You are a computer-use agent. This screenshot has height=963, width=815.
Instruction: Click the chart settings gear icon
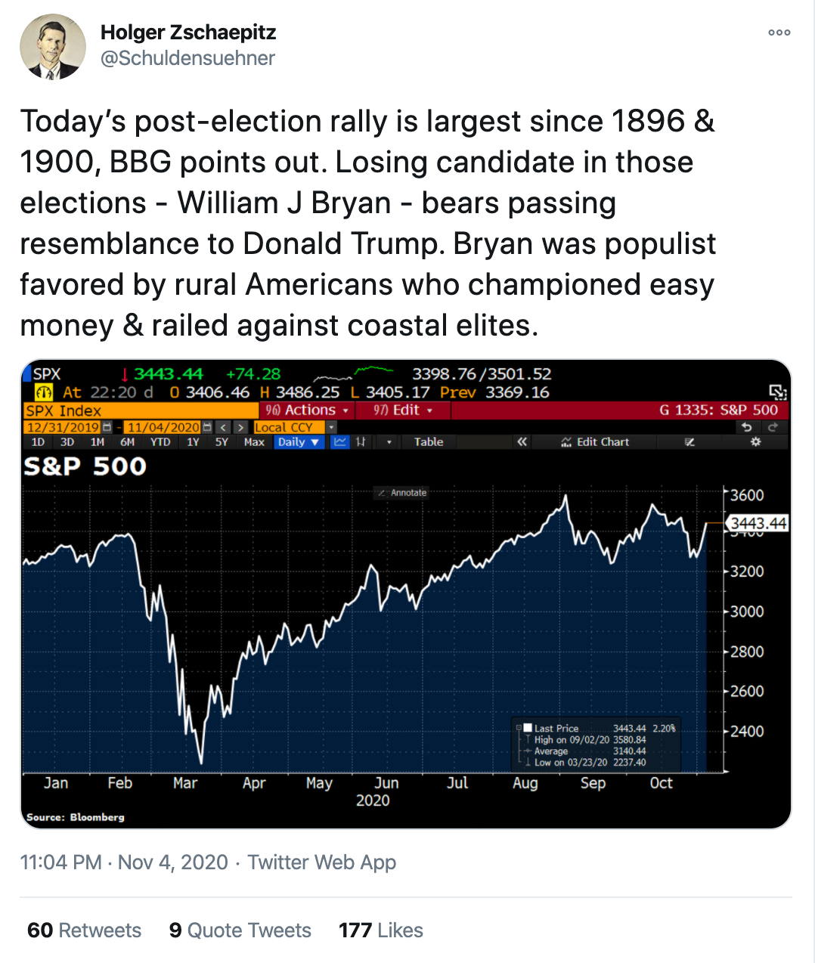(755, 442)
